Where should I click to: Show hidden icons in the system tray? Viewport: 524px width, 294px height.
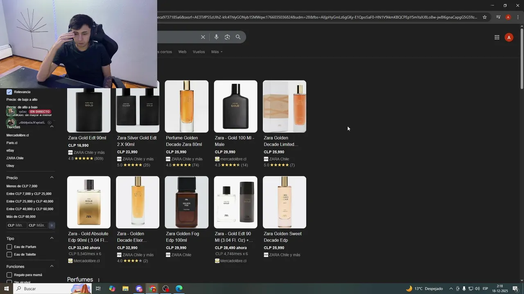[451, 289]
